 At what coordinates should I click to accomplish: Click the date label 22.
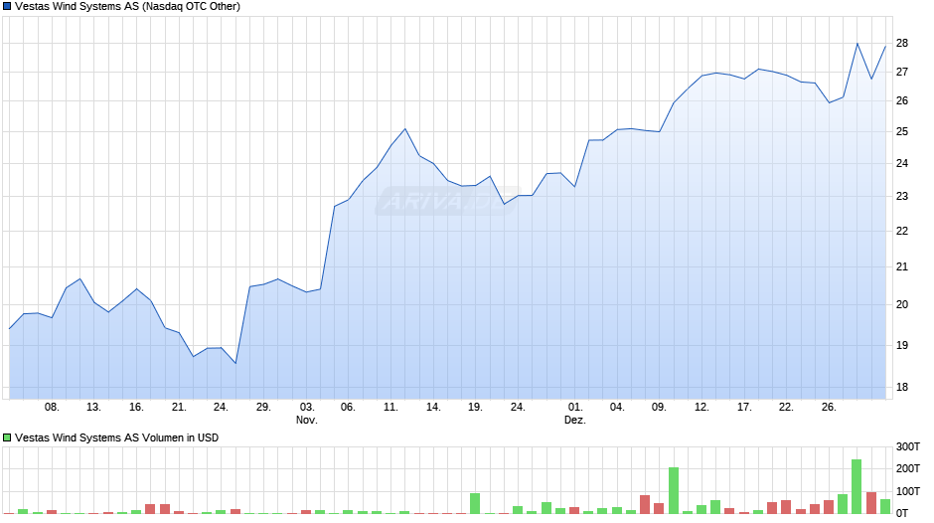[x=786, y=407]
